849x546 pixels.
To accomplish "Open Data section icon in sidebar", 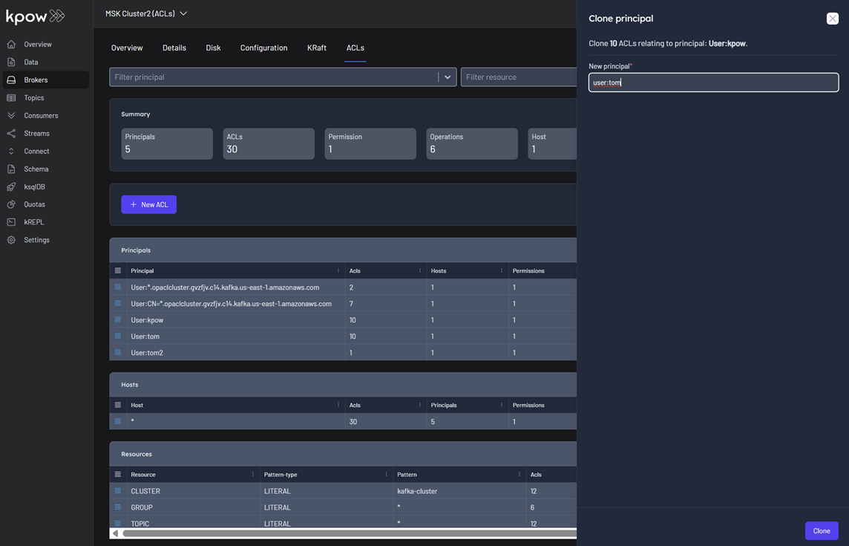I will (x=11, y=62).
